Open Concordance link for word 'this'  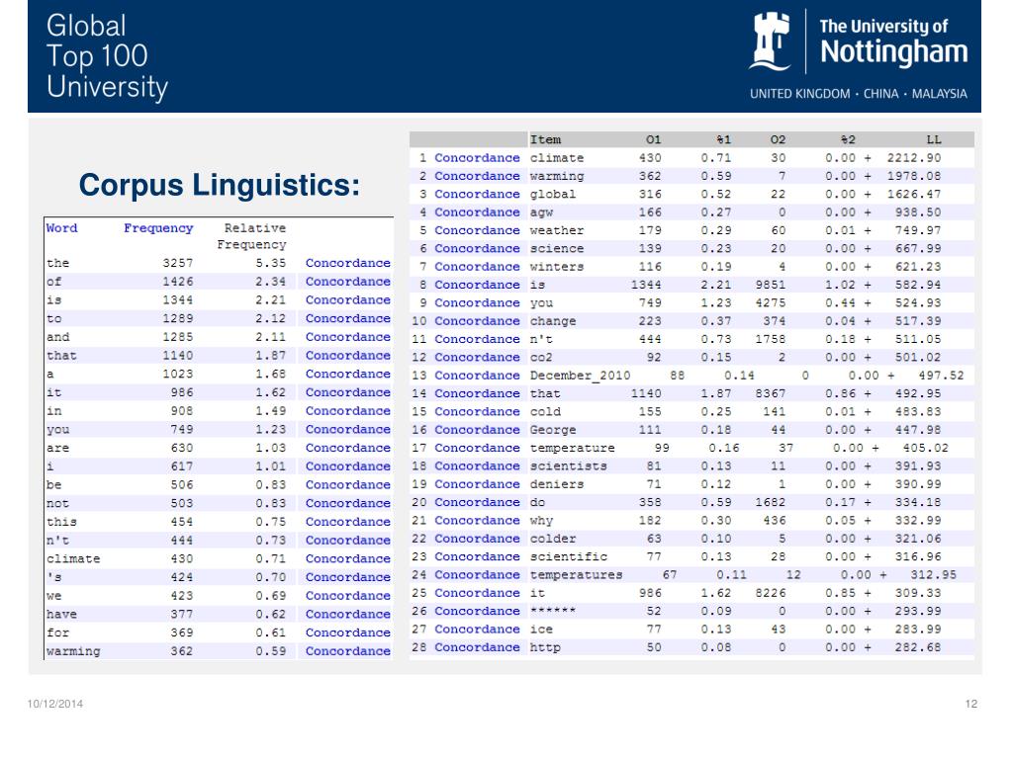[347, 522]
